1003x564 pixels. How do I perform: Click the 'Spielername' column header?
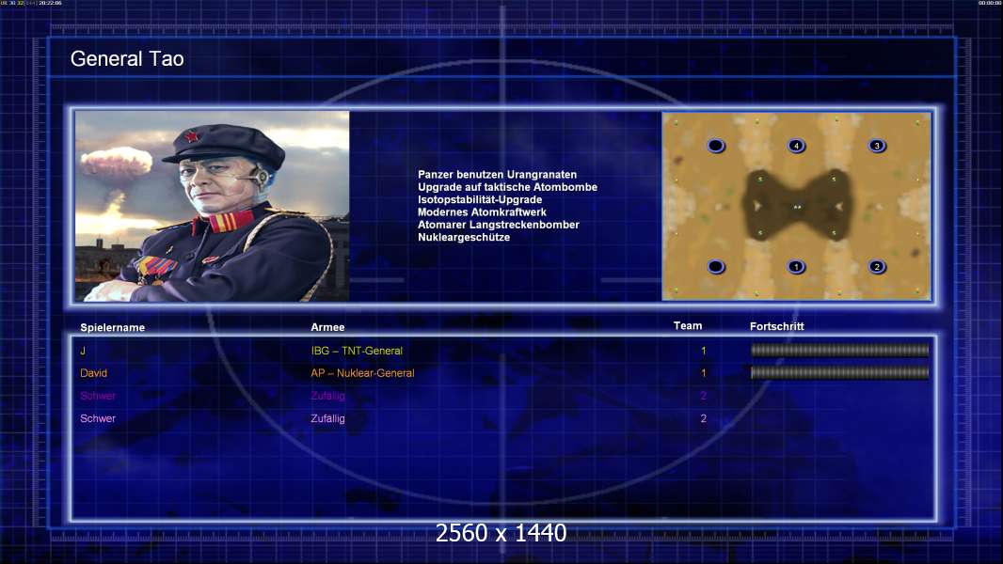tap(113, 328)
